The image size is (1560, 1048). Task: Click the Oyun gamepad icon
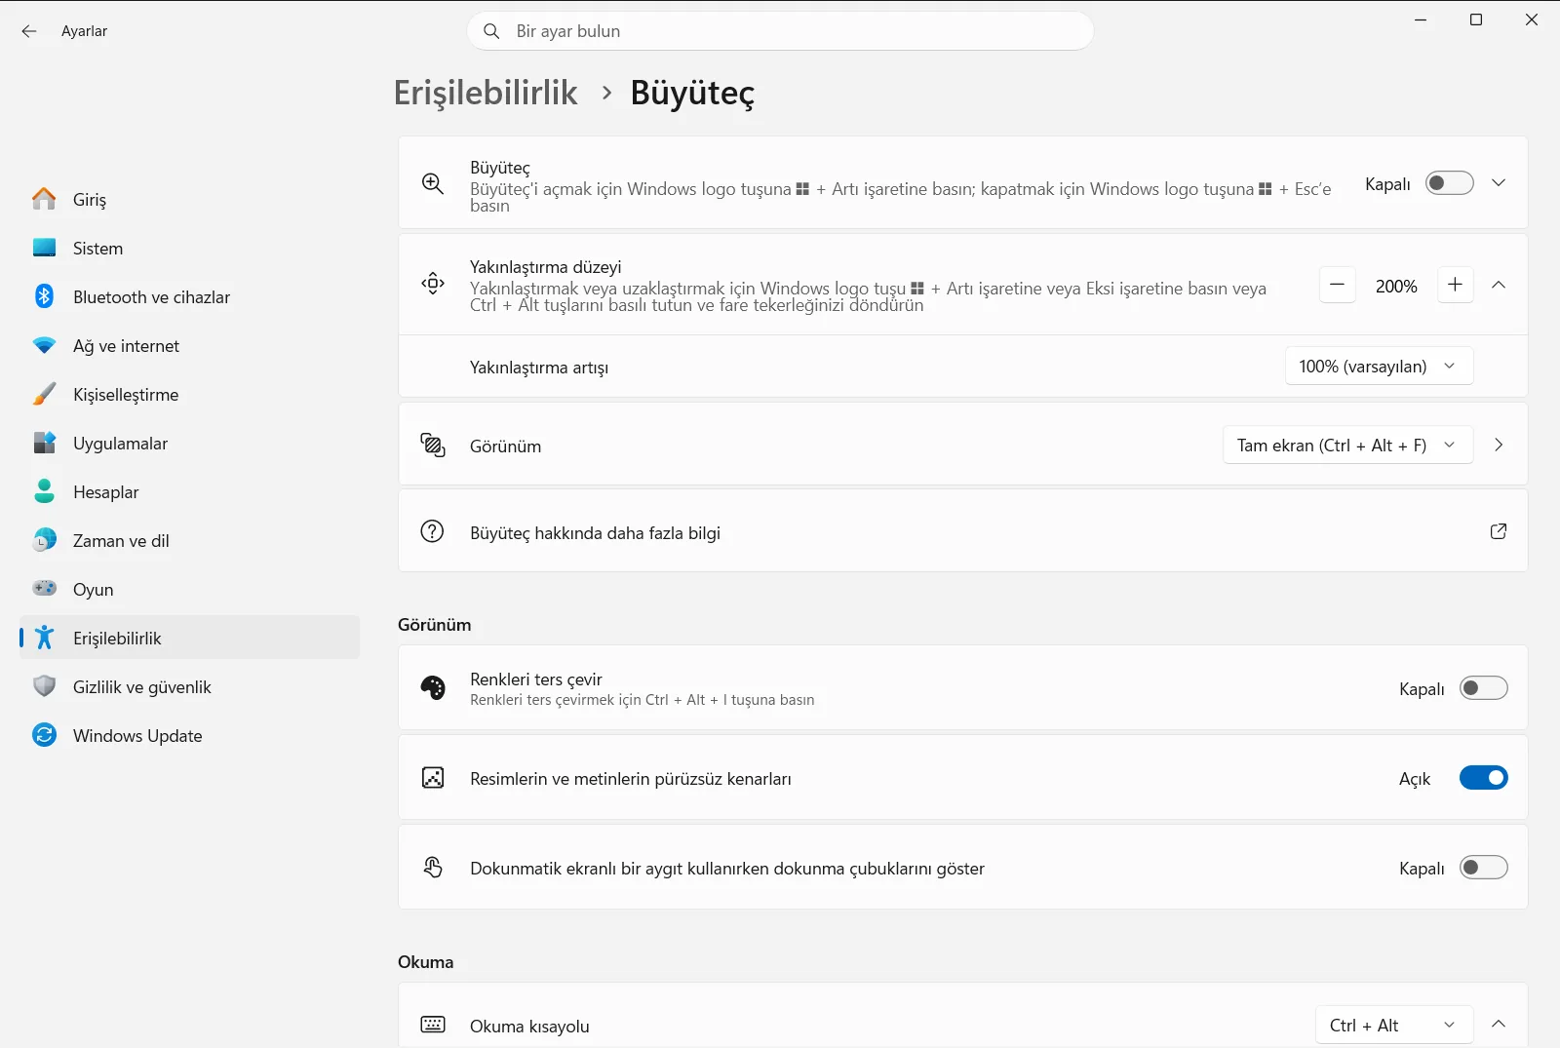pyautogui.click(x=44, y=588)
